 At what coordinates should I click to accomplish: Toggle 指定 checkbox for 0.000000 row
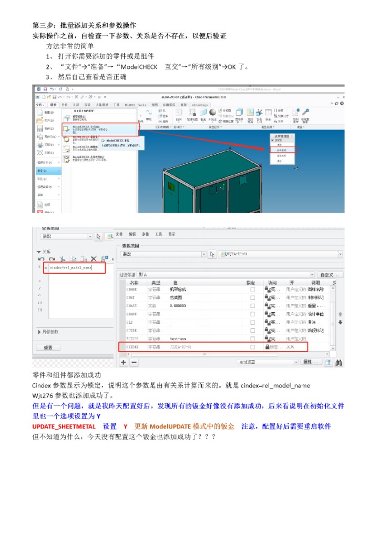[253, 306]
